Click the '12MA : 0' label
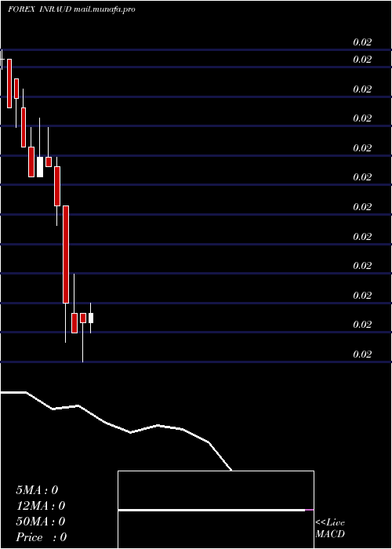392x549 pixels. pos(40,506)
